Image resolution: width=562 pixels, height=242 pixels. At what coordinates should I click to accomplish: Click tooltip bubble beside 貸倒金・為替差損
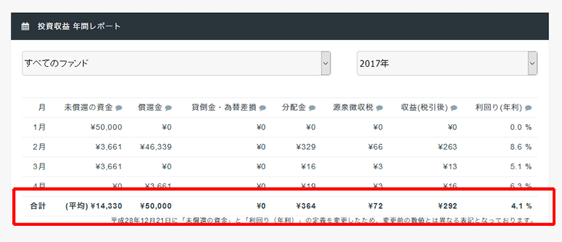(x=262, y=107)
